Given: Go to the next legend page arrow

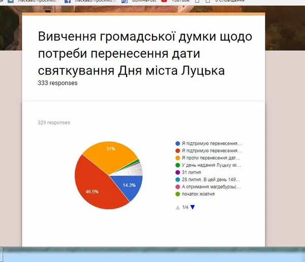Looking at the screenshot, I should (x=193, y=207).
